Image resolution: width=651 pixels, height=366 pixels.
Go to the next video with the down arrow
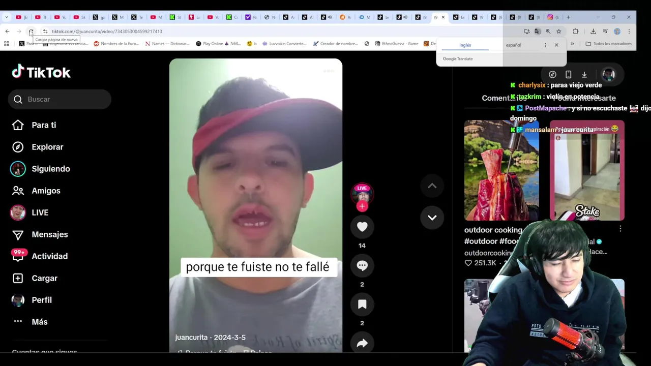point(432,218)
